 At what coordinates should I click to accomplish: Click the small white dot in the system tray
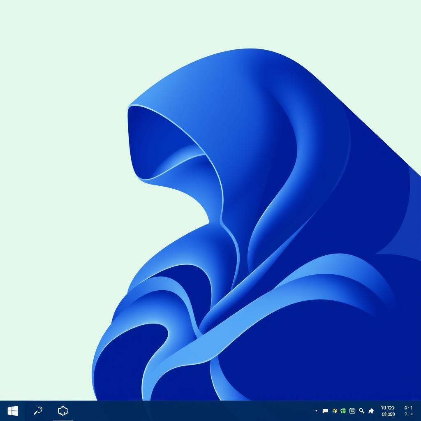tap(316, 411)
